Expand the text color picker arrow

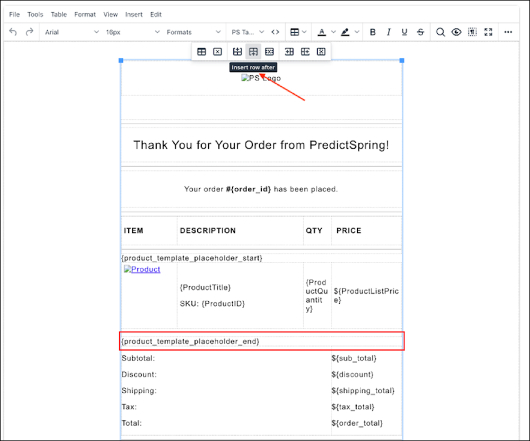pos(333,32)
